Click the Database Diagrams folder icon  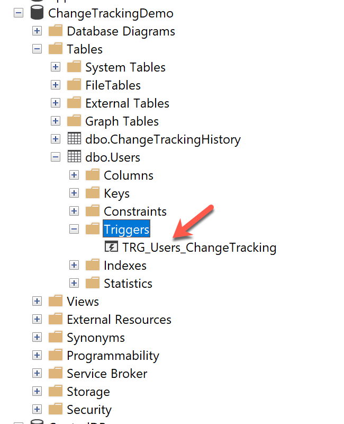coord(56,31)
